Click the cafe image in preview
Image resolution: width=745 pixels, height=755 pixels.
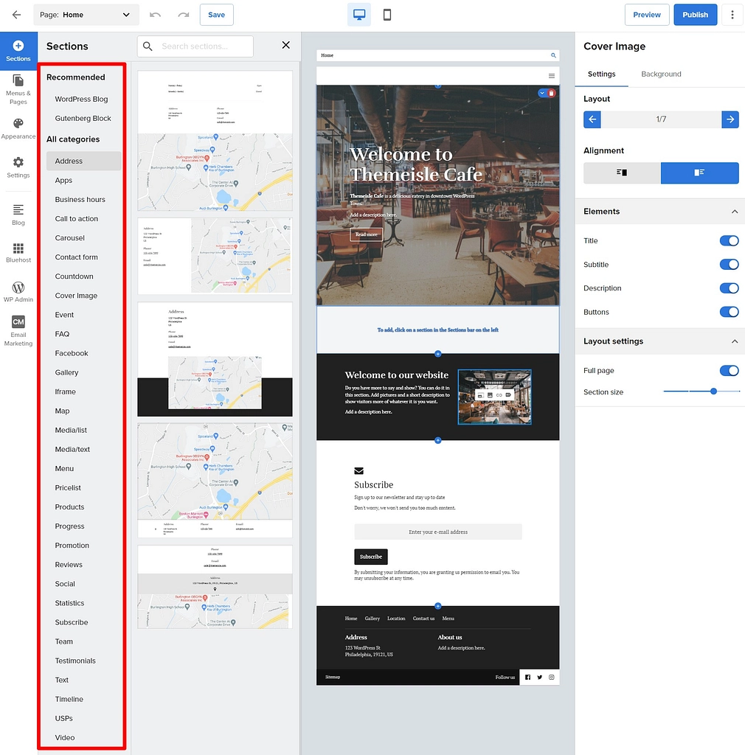495,397
